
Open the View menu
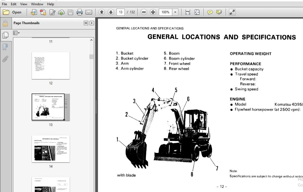click(x=24, y=4)
